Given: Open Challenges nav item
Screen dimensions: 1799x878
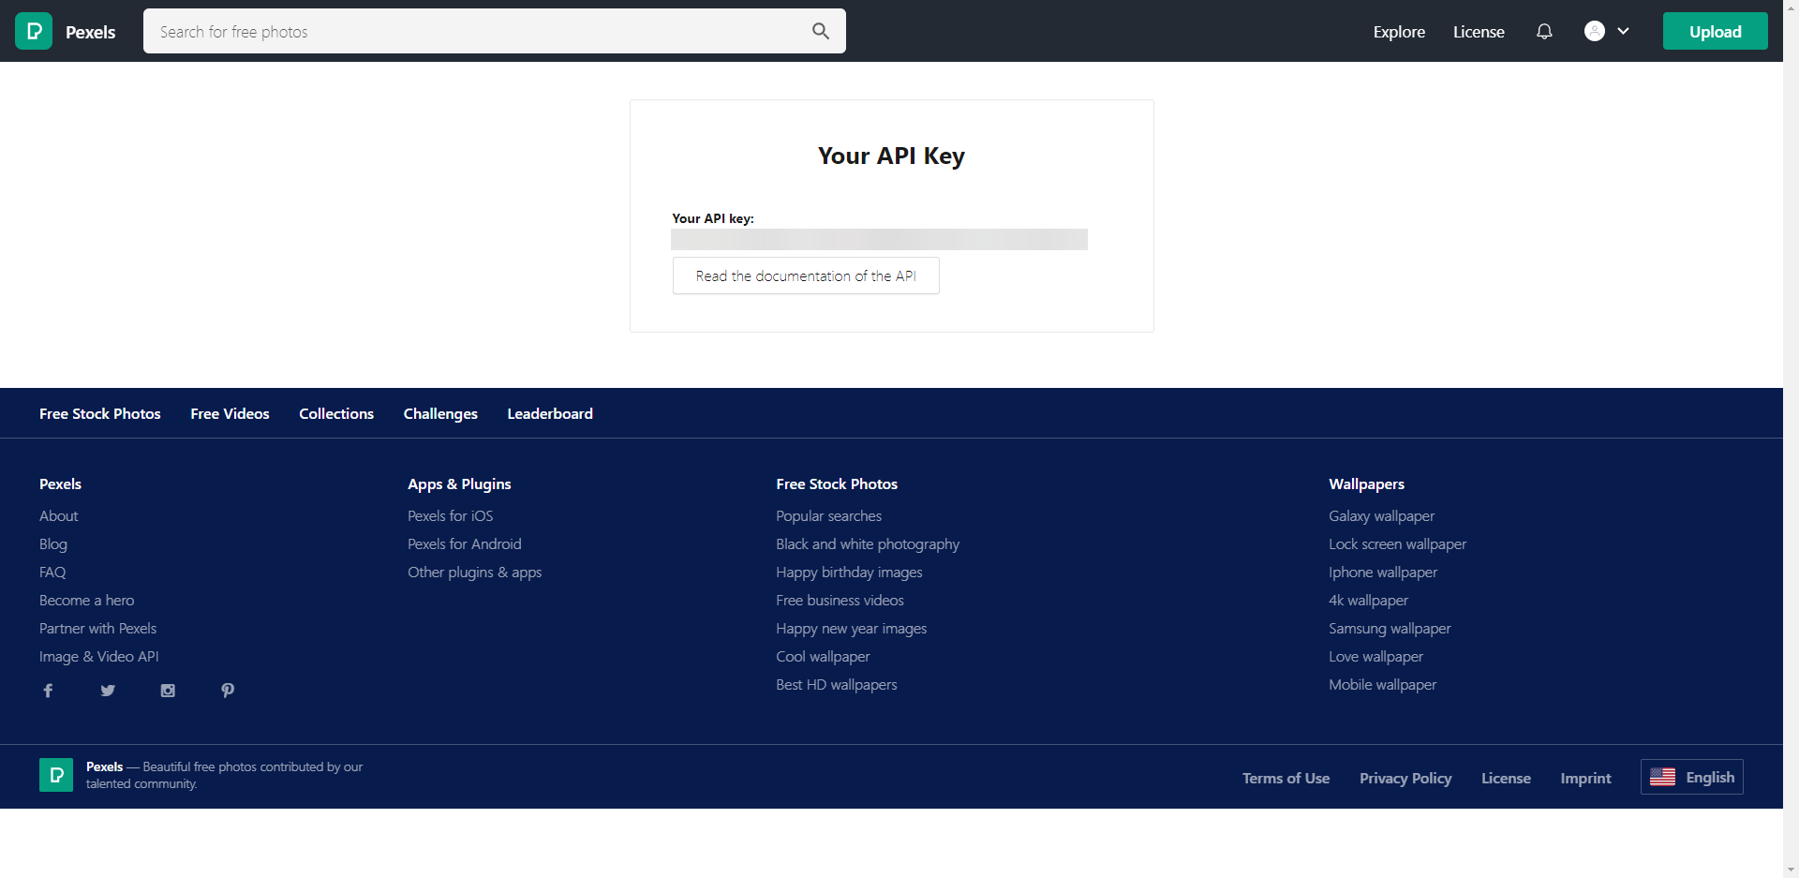Looking at the screenshot, I should (440, 413).
